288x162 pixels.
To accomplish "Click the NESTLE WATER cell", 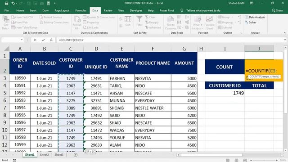I will (x=153, y=108).
